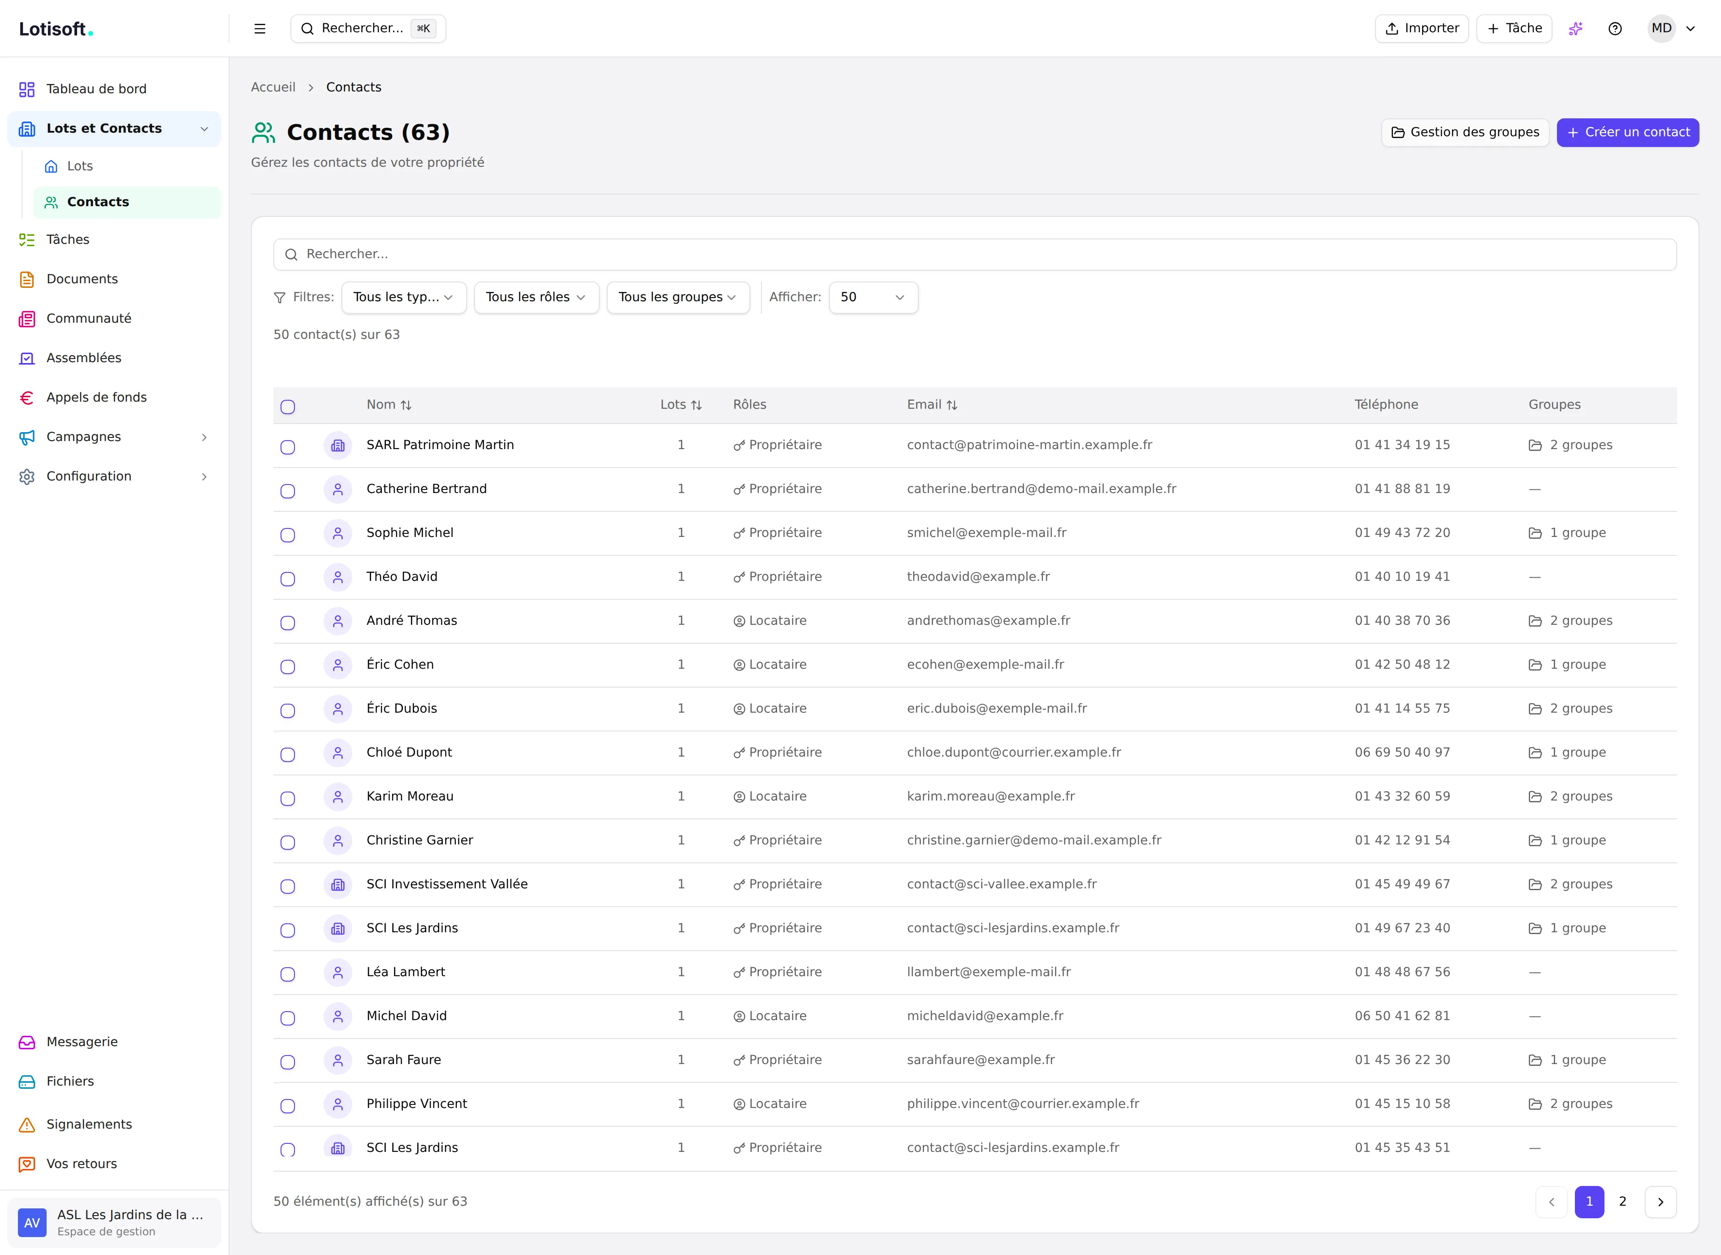Click the AV organization badge at bottom
The width and height of the screenshot is (1721, 1255).
[32, 1222]
